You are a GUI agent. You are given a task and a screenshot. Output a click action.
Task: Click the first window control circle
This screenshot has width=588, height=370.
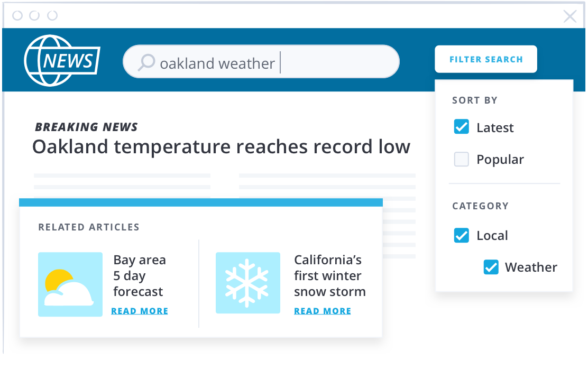click(17, 15)
